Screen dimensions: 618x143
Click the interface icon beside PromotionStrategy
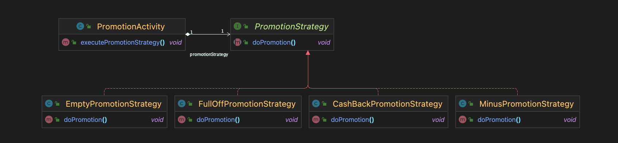(237, 26)
